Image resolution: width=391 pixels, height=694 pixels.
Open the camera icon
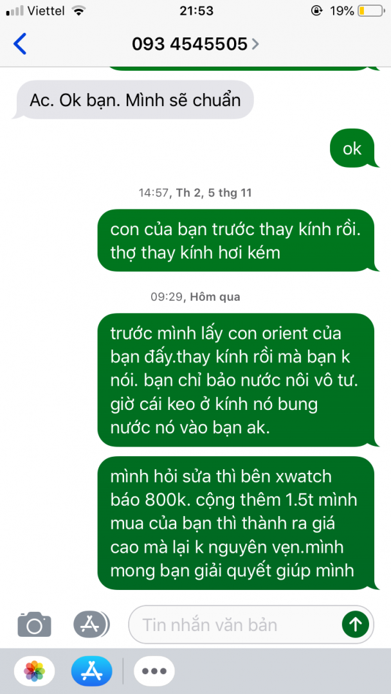tap(35, 624)
